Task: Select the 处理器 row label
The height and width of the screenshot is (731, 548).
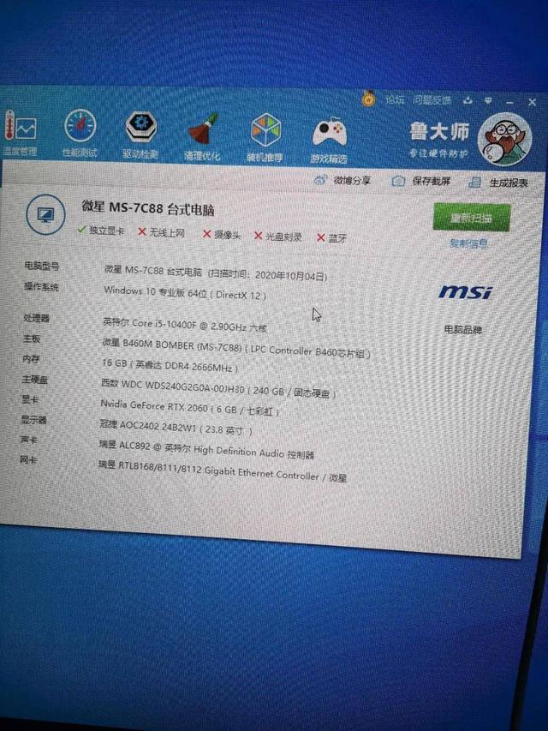Action: point(36,319)
